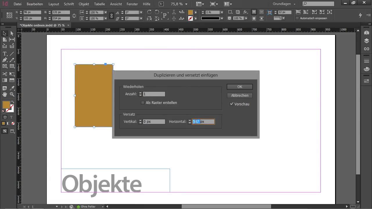Open the scale X percentage dropdown
Image resolution: width=372 pixels, height=209 pixels.
105,12
